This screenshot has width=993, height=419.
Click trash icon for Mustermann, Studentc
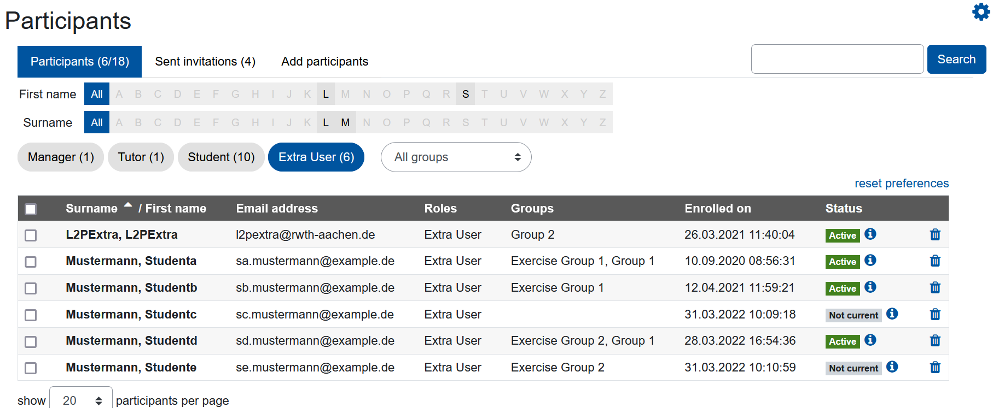coord(935,315)
